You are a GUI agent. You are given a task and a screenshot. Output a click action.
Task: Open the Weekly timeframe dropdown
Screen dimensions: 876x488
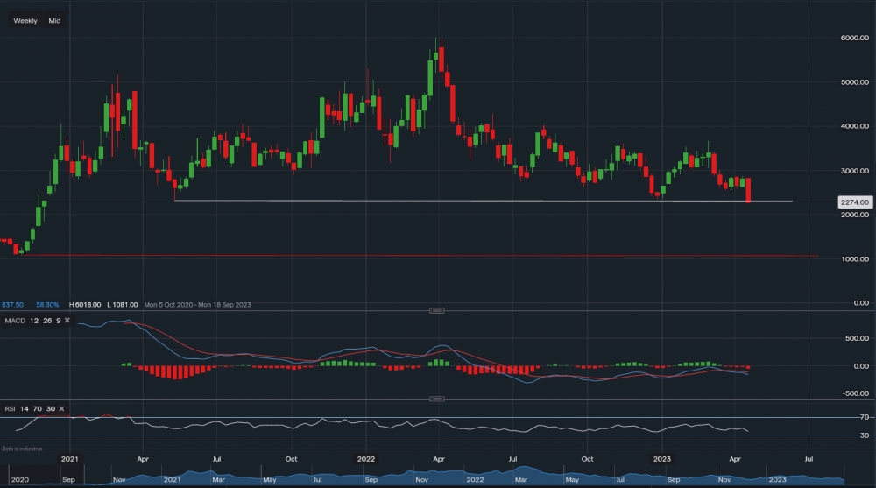25,20
